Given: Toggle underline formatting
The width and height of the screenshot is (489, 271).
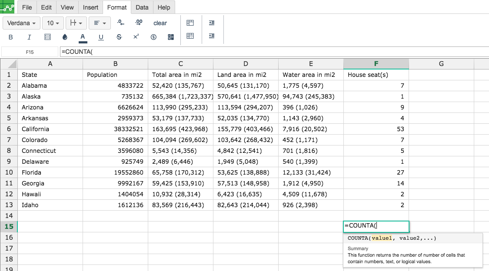Looking at the screenshot, I should pos(101,37).
